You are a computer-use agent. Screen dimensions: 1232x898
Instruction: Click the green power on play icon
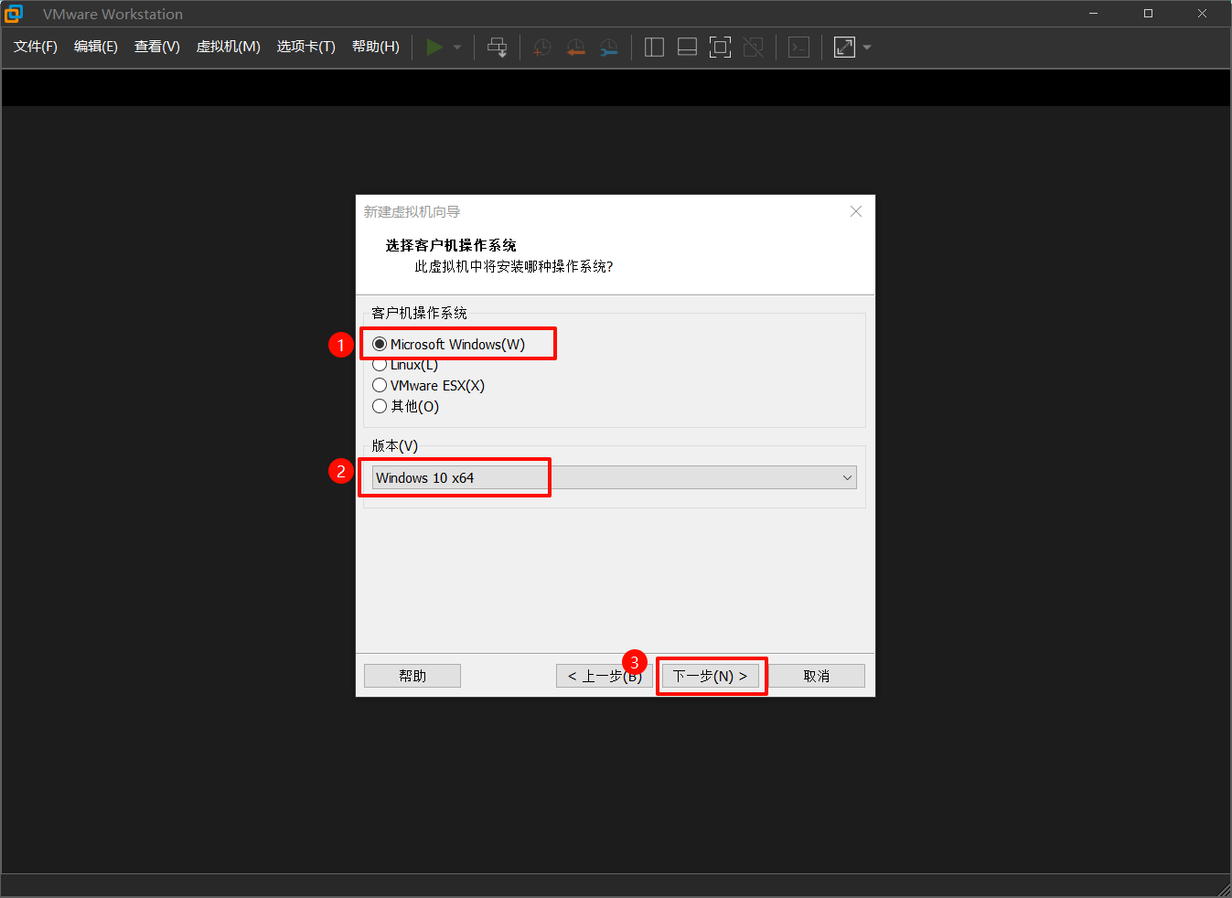[434, 48]
